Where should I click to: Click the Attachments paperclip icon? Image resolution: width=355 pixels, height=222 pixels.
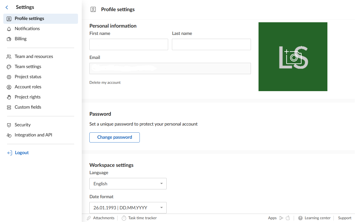pos(89,218)
